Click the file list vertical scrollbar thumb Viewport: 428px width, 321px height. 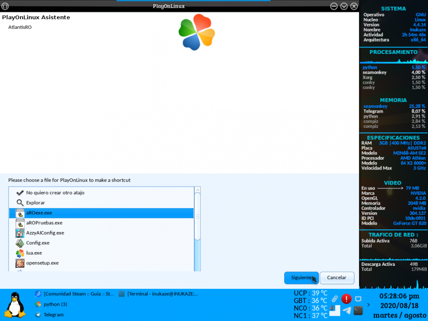(197, 216)
